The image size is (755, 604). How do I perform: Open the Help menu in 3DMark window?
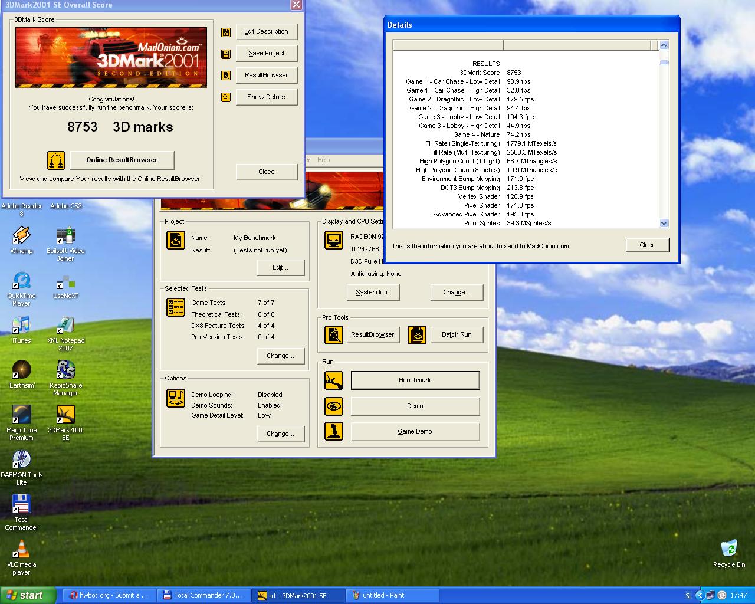click(324, 160)
